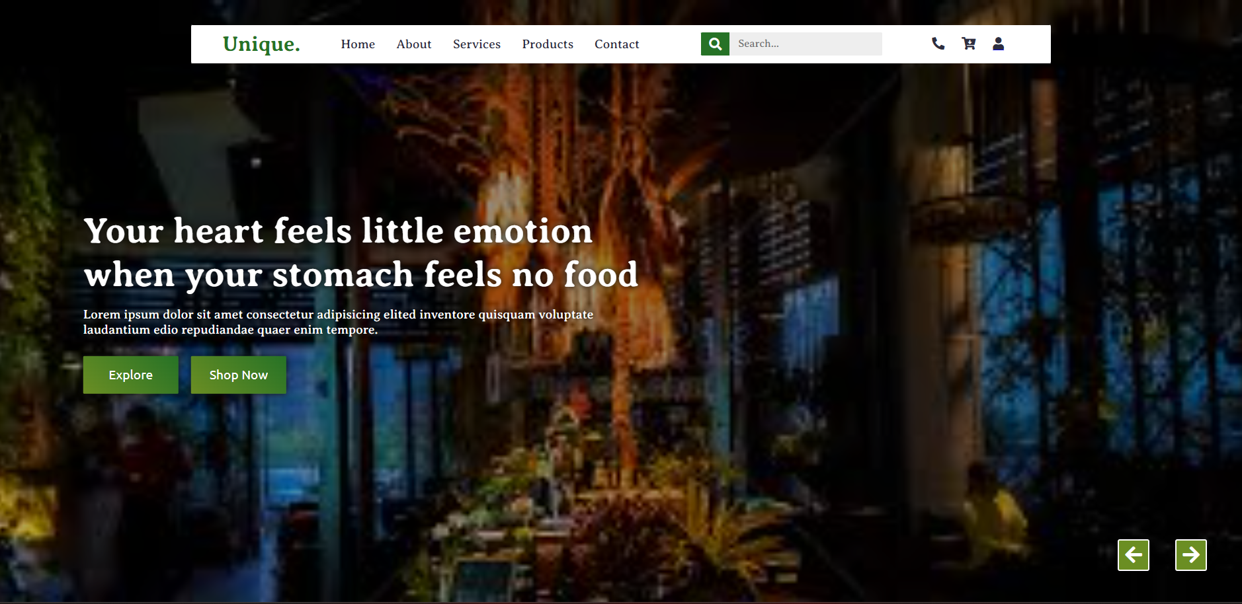The width and height of the screenshot is (1242, 604).
Task: Click the Shop Now button
Action: 239,375
